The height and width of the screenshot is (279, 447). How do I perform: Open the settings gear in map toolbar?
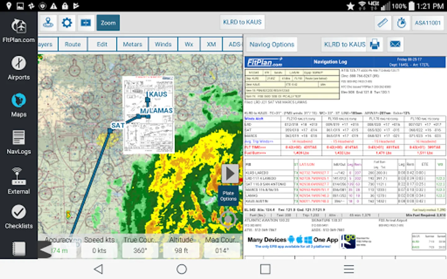67,23
